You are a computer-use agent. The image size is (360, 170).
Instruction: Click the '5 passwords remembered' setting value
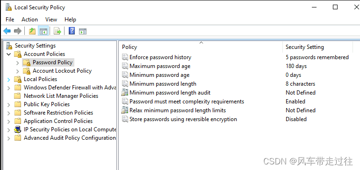pyautogui.click(x=317, y=57)
